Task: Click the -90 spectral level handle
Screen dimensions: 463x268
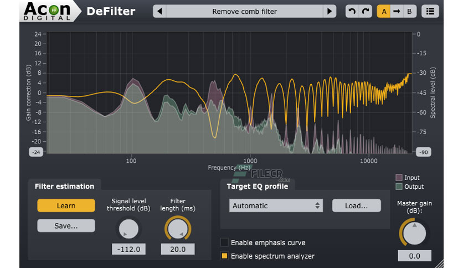Action: [x=424, y=152]
